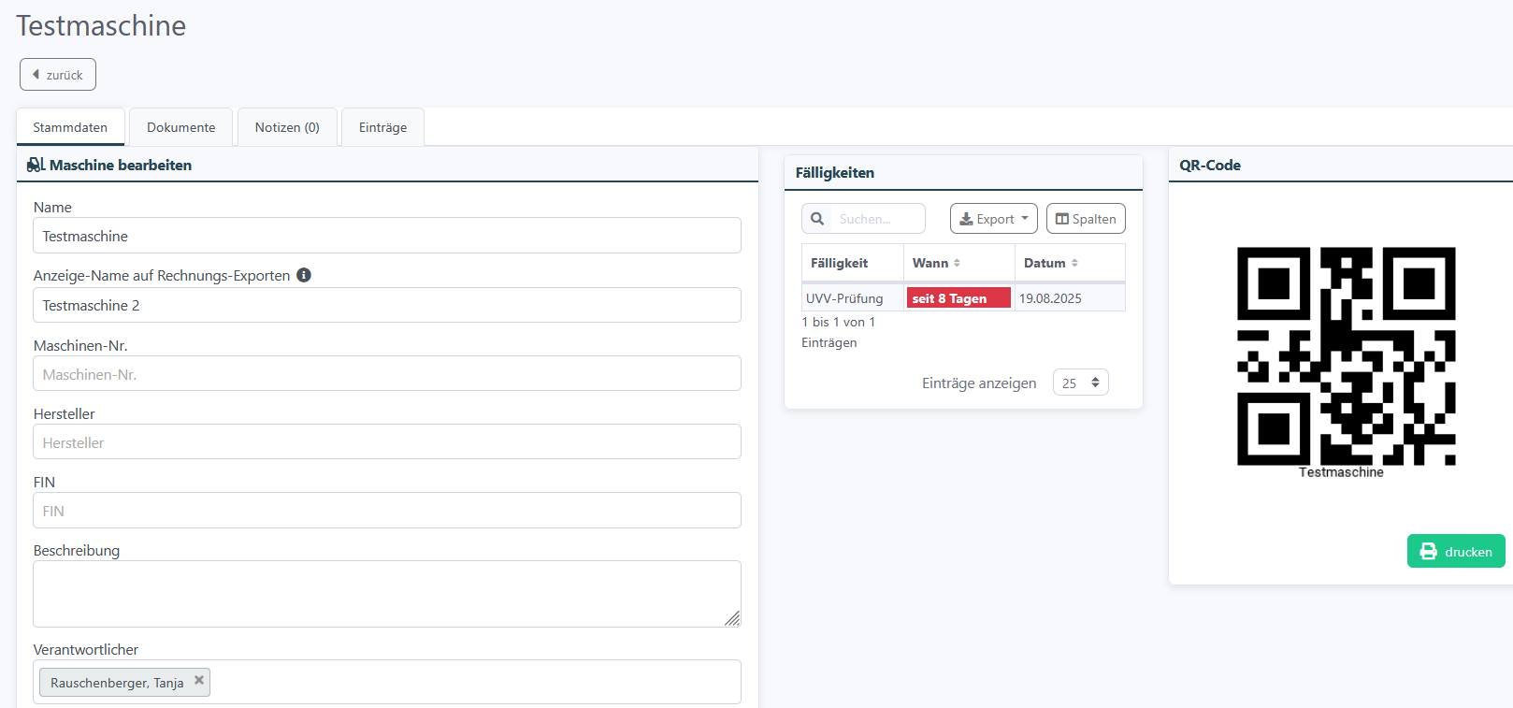Open the Spalten column chooser
Image resolution: width=1513 pixels, height=708 pixels.
coord(1086,219)
